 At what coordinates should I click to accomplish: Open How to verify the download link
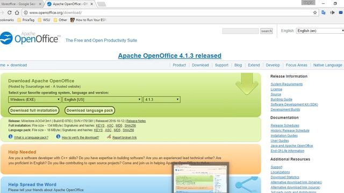[80, 138]
